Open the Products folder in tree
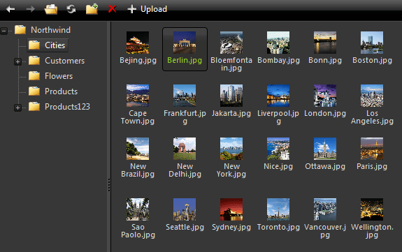This screenshot has width=402, height=252. (53, 91)
